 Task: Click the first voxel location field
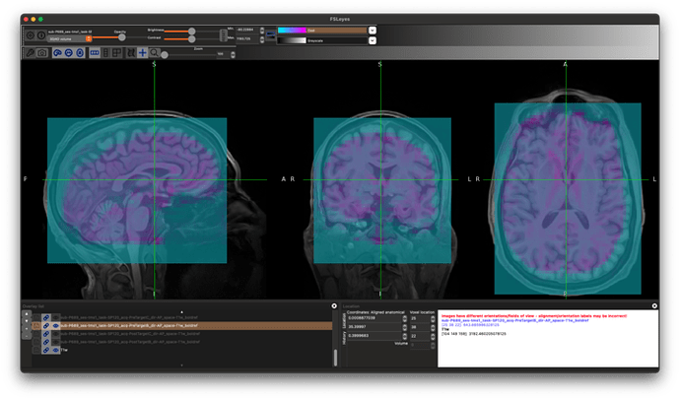coord(418,318)
